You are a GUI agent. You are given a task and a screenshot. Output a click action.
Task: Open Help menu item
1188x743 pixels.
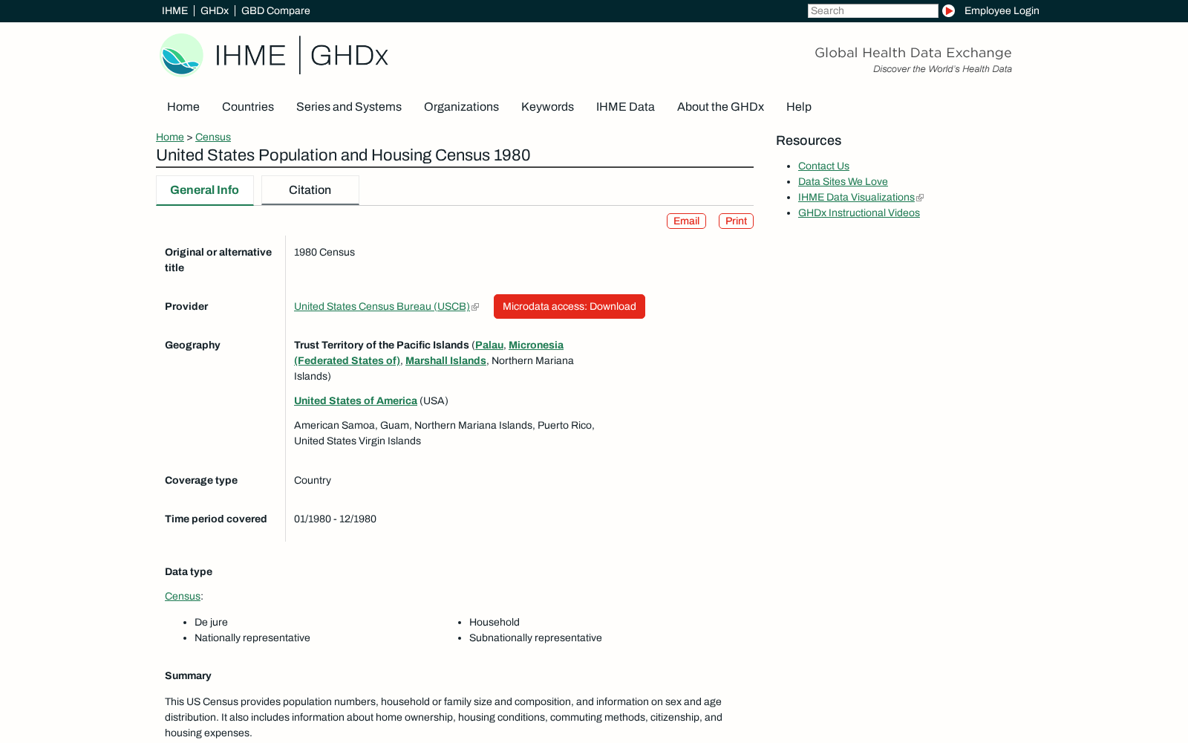799,107
